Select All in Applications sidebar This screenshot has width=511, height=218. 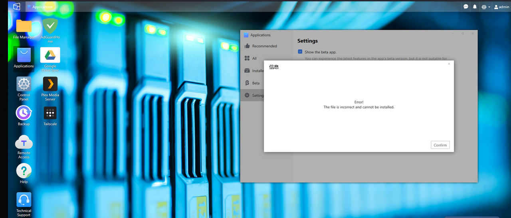266,58
